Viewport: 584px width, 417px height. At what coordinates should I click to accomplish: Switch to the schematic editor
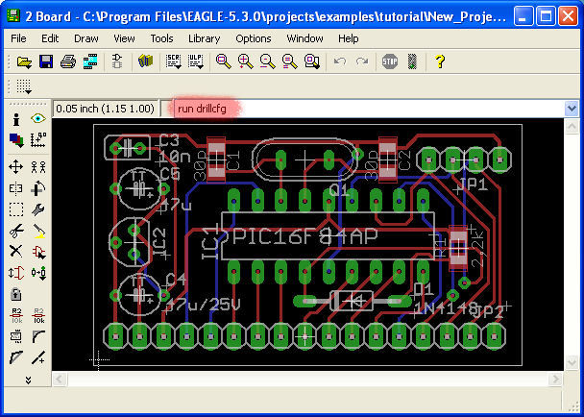(117, 61)
